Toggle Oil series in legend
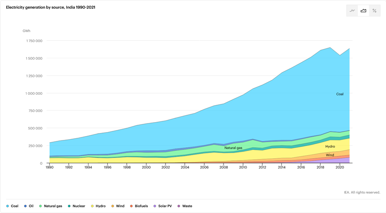The height and width of the screenshot is (213, 386). point(28,206)
